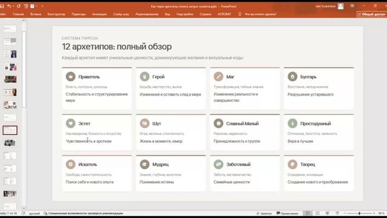Open spell check icon in status bar
Viewport: 387px width, 218px height.
23,213
